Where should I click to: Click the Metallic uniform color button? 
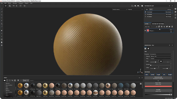[158, 90]
